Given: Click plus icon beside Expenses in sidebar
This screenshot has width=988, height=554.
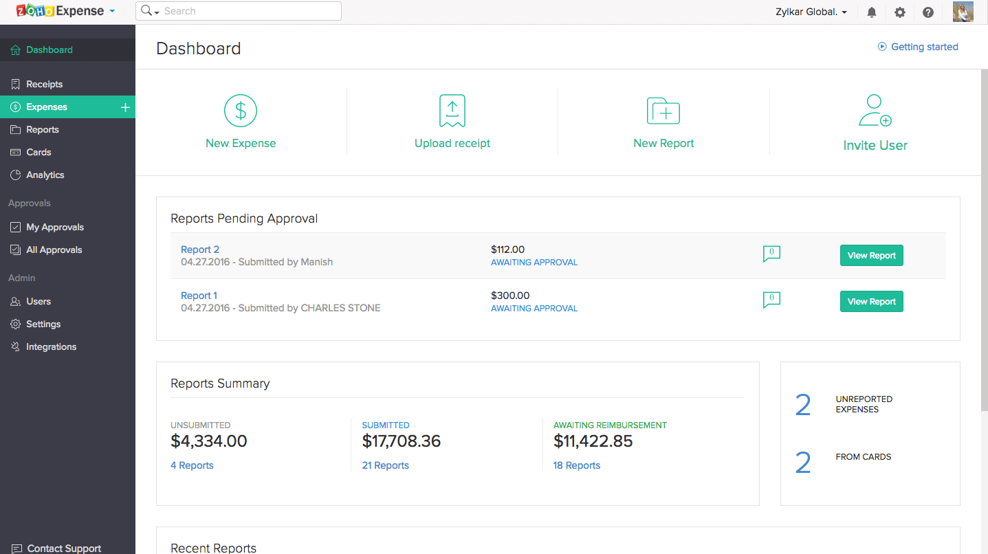Looking at the screenshot, I should pyautogui.click(x=125, y=107).
